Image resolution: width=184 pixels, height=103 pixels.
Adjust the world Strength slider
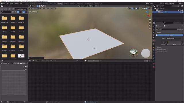point(175,44)
